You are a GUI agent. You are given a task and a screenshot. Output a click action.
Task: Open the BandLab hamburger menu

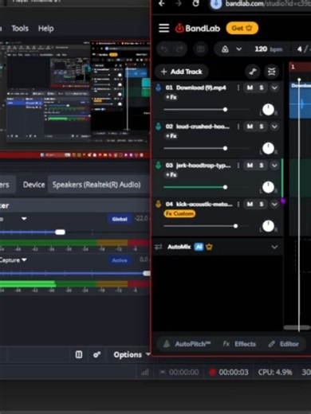pos(163,28)
